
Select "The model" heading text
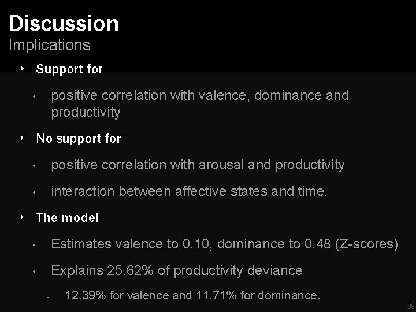point(67,218)
